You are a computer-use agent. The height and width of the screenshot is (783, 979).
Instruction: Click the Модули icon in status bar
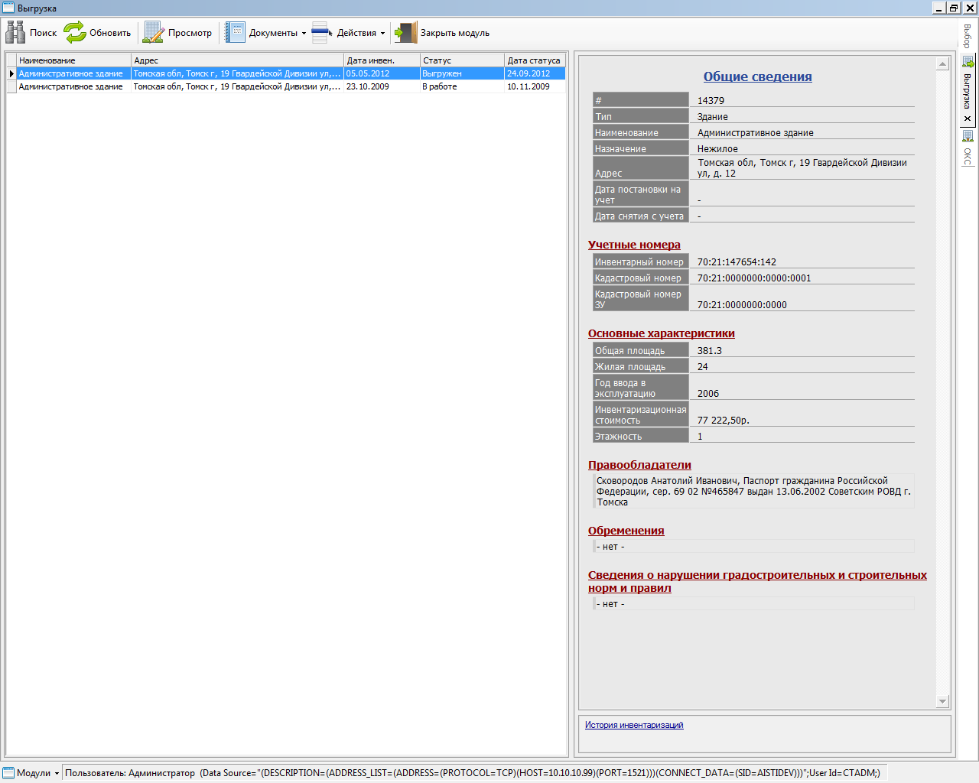tap(8, 772)
